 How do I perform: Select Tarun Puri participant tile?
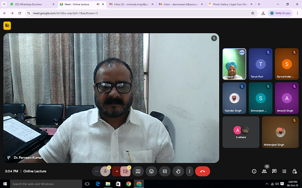pyautogui.click(x=260, y=64)
